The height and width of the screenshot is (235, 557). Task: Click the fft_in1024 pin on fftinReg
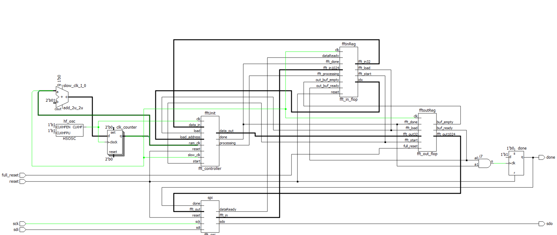pos(331,68)
